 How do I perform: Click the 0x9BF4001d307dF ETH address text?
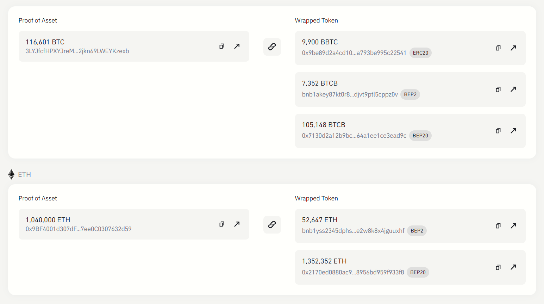click(x=79, y=229)
